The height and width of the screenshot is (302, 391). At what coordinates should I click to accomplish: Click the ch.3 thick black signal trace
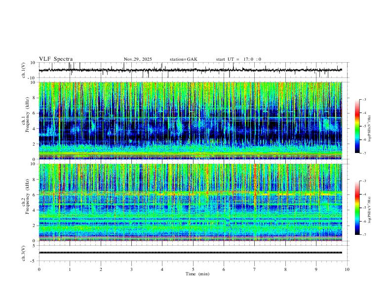tap(190, 253)
